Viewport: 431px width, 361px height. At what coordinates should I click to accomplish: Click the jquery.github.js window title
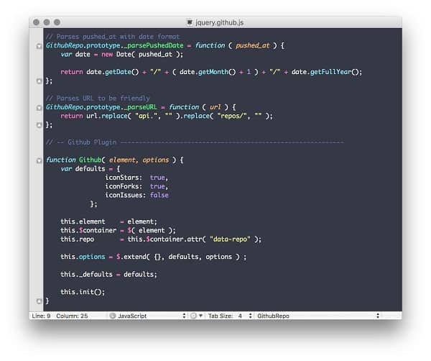(219, 22)
